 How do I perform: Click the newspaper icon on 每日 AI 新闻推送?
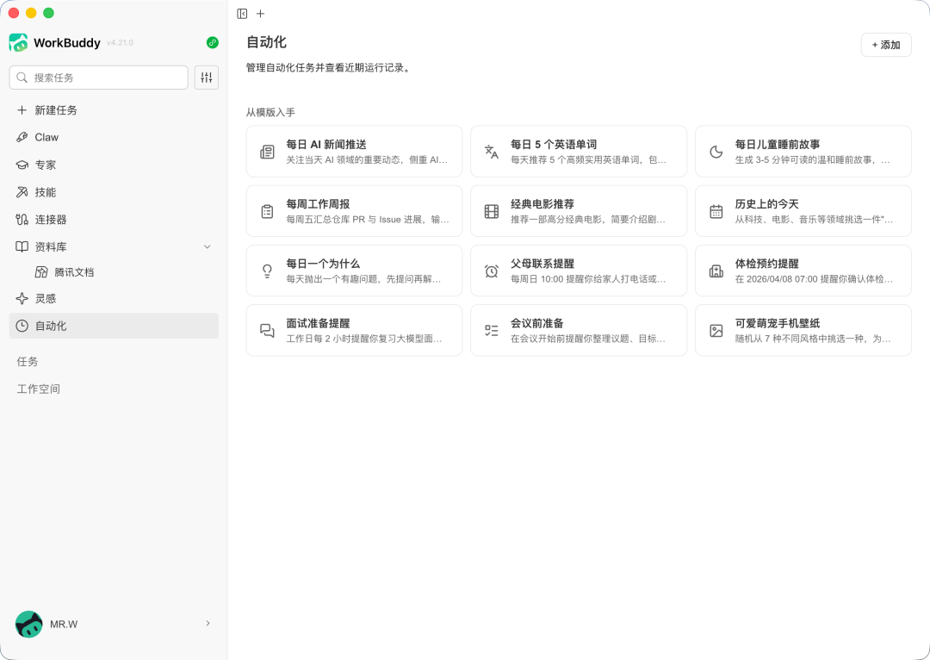point(268,152)
